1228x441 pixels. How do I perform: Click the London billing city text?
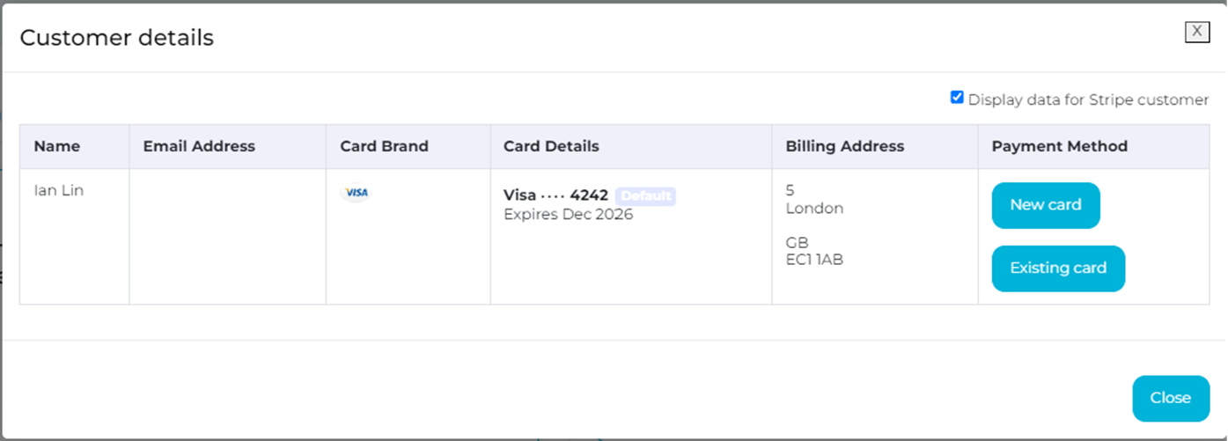click(814, 209)
